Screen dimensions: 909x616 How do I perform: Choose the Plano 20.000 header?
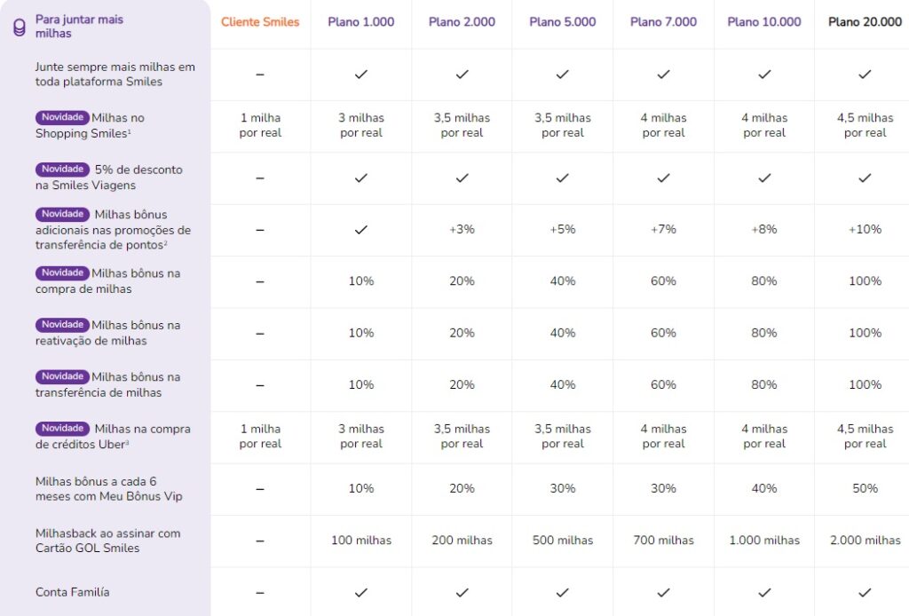point(865,22)
